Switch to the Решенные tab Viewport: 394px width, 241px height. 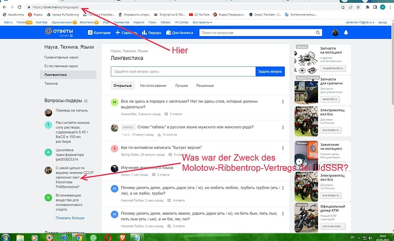click(x=205, y=86)
